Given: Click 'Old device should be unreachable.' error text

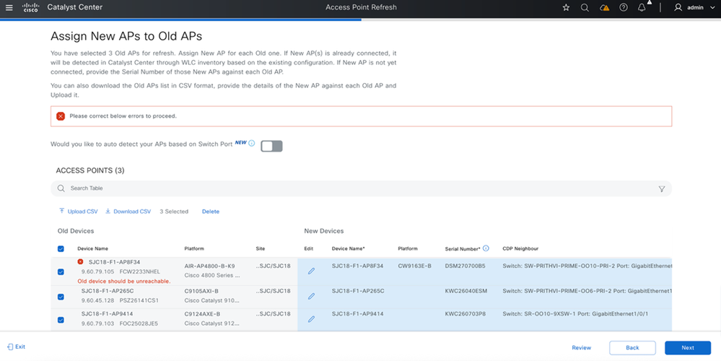Looking at the screenshot, I should (123, 281).
